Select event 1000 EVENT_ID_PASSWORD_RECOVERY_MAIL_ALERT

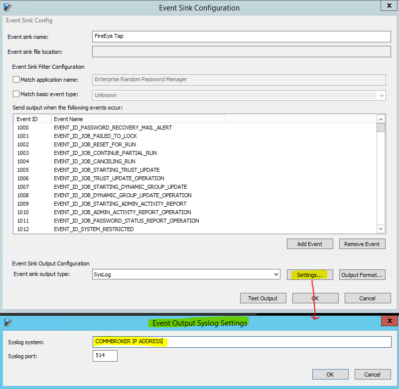coord(195,128)
